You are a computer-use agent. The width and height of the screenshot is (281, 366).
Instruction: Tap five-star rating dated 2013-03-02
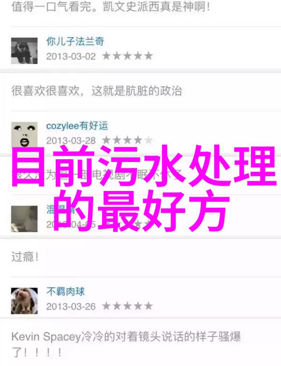pos(127,56)
